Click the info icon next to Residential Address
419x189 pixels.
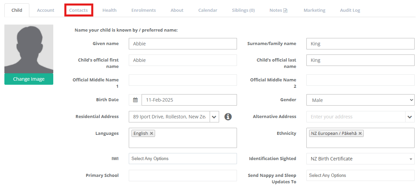228,117
